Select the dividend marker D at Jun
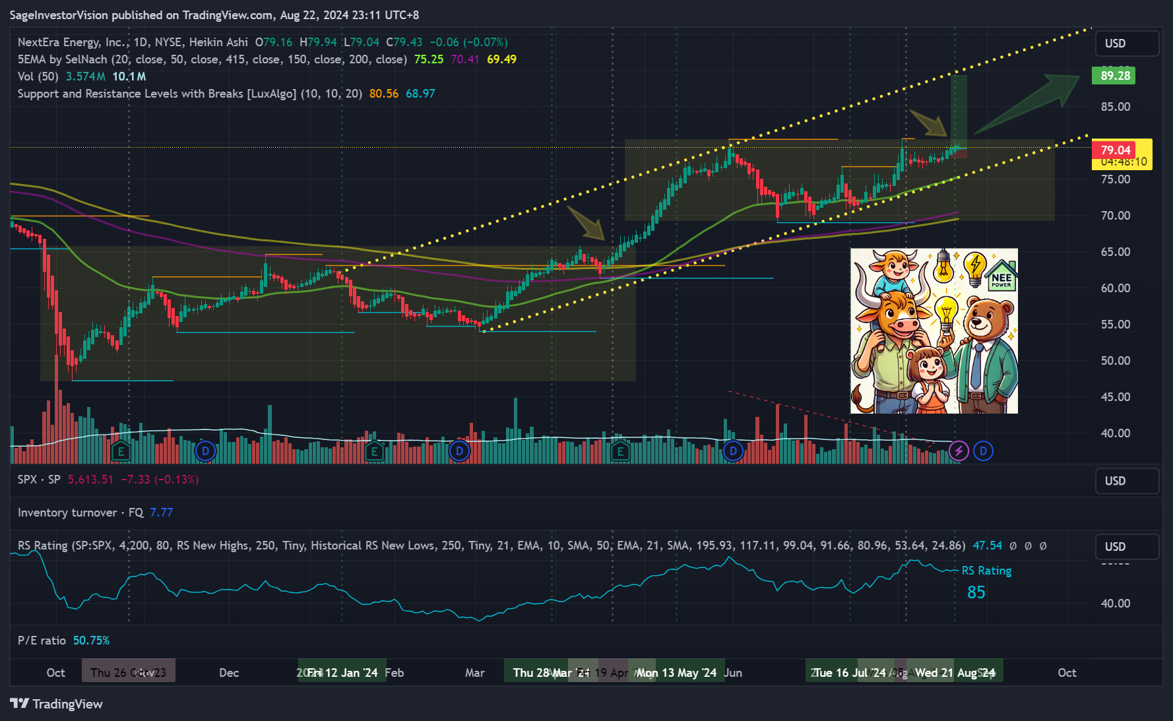The image size is (1173, 721). (x=733, y=451)
